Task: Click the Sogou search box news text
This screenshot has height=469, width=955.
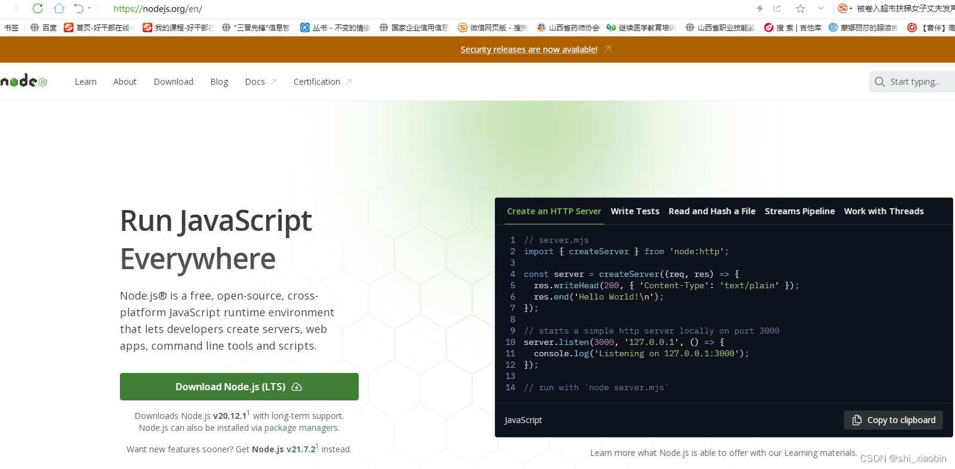Action: (905, 8)
